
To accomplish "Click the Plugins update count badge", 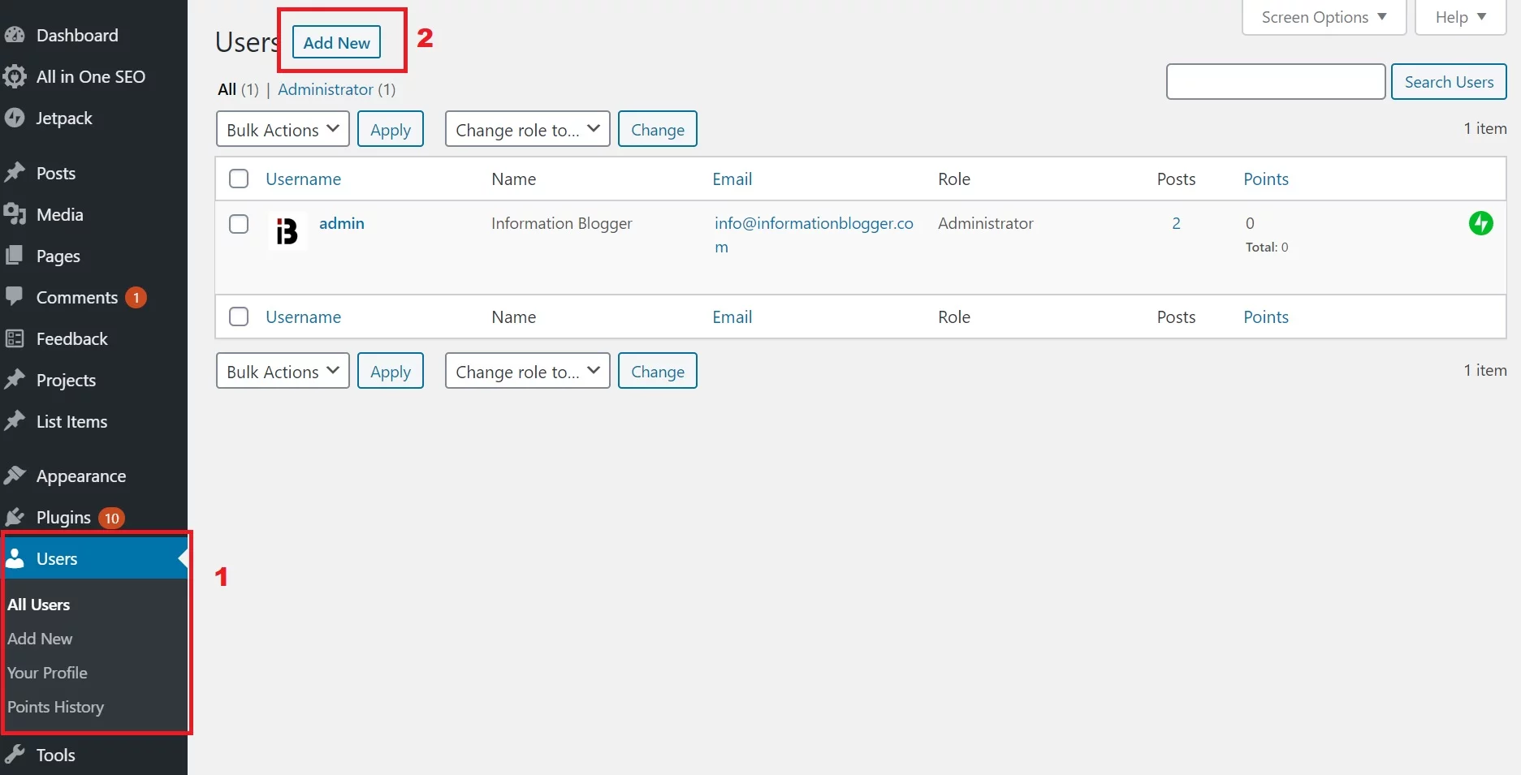I will [x=111, y=518].
